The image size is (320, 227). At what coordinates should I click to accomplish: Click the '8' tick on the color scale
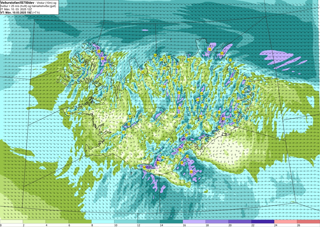pos(92,225)
